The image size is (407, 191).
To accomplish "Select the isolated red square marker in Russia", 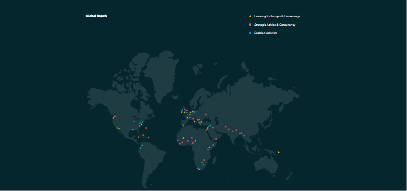I will pyautogui.click(x=206, y=114).
